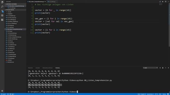Expand the .vscode folder
The height and width of the screenshot is (95, 170).
15,12
